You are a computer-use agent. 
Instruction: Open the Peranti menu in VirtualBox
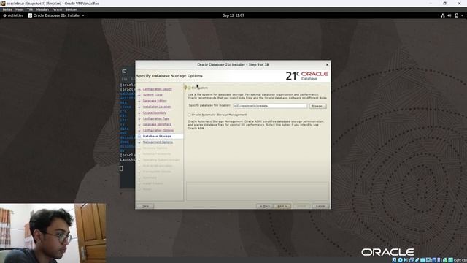[57, 9]
